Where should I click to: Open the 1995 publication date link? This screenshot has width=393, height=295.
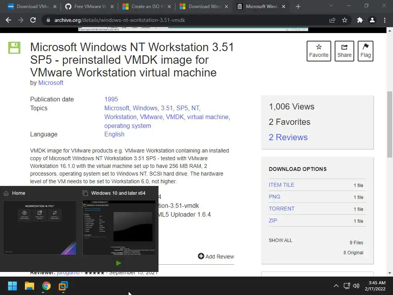(111, 99)
